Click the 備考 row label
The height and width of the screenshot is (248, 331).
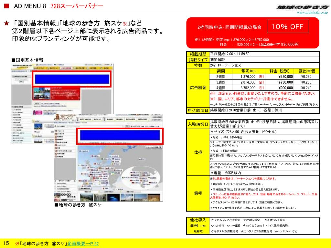[198, 193]
